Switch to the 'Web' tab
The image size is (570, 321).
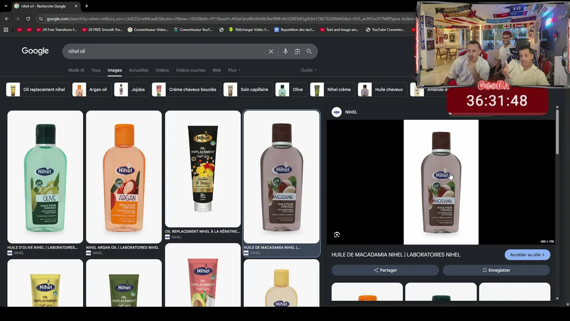[216, 70]
